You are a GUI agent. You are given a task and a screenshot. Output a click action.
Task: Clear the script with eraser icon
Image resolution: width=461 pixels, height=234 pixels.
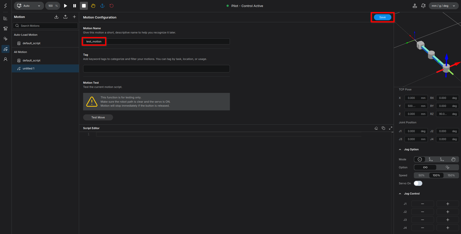coord(376,128)
